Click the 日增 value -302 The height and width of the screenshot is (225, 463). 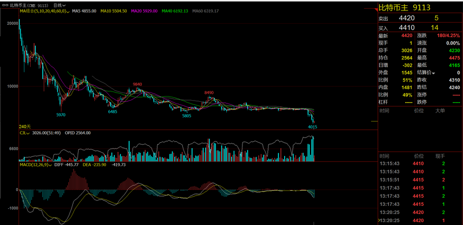[407, 65]
